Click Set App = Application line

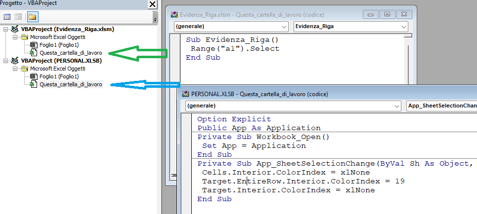(x=254, y=145)
